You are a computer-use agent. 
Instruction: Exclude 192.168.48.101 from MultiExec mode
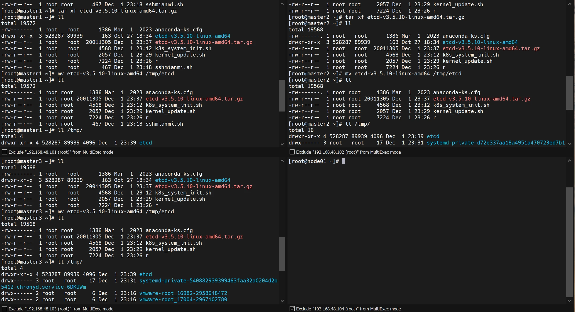tap(4, 152)
